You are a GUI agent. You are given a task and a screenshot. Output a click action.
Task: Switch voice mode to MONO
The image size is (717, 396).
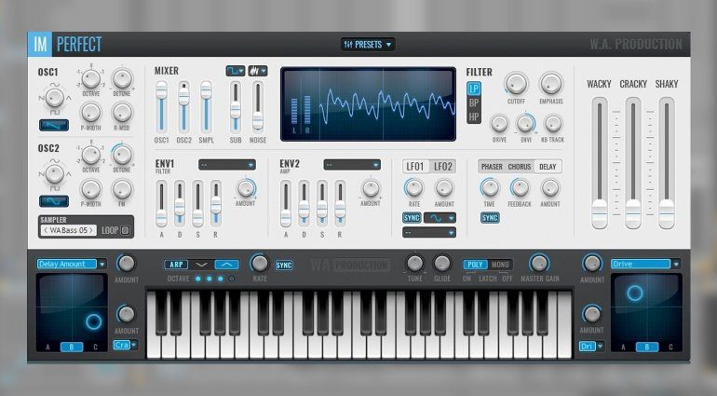(500, 265)
